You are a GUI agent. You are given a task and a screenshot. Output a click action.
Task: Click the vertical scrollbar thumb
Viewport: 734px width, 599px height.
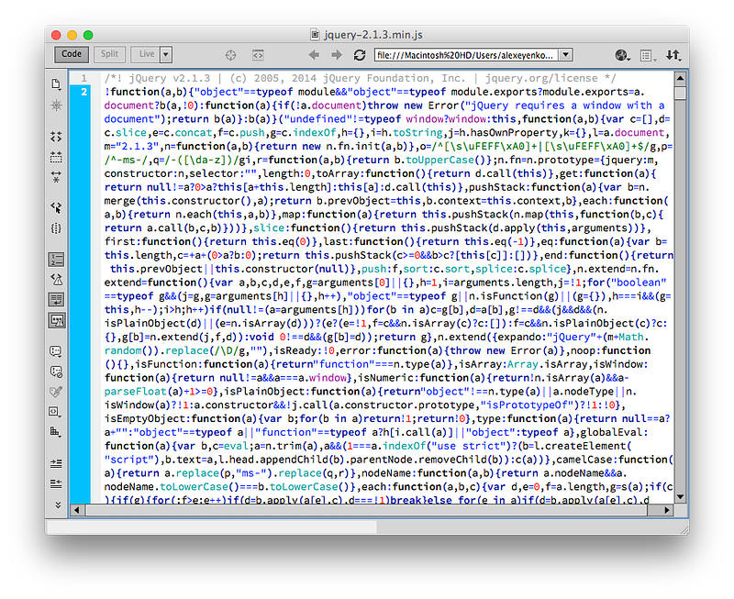click(680, 93)
